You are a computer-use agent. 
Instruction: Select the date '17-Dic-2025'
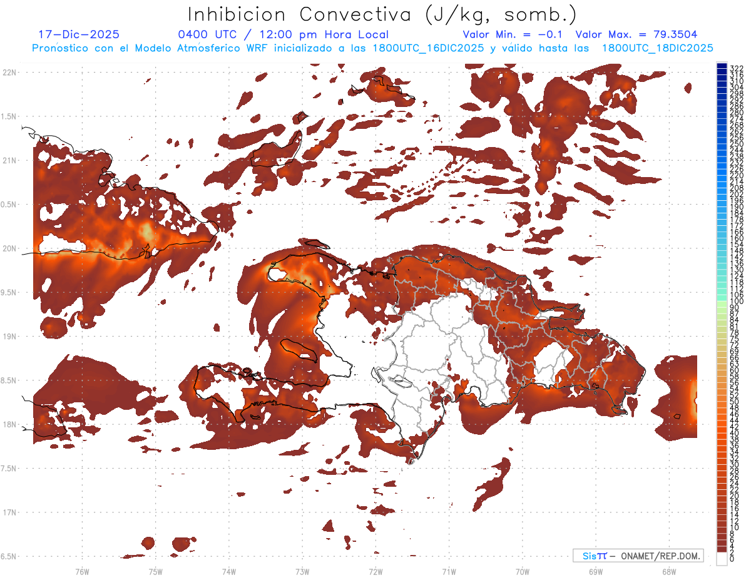click(x=79, y=34)
